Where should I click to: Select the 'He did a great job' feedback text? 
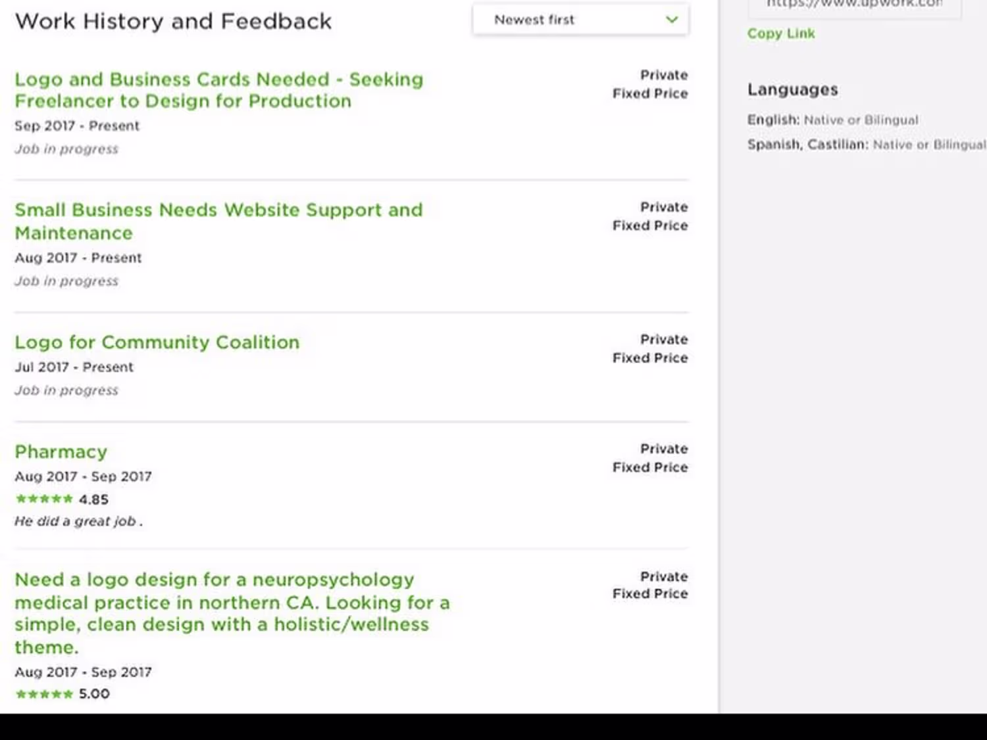coord(78,521)
